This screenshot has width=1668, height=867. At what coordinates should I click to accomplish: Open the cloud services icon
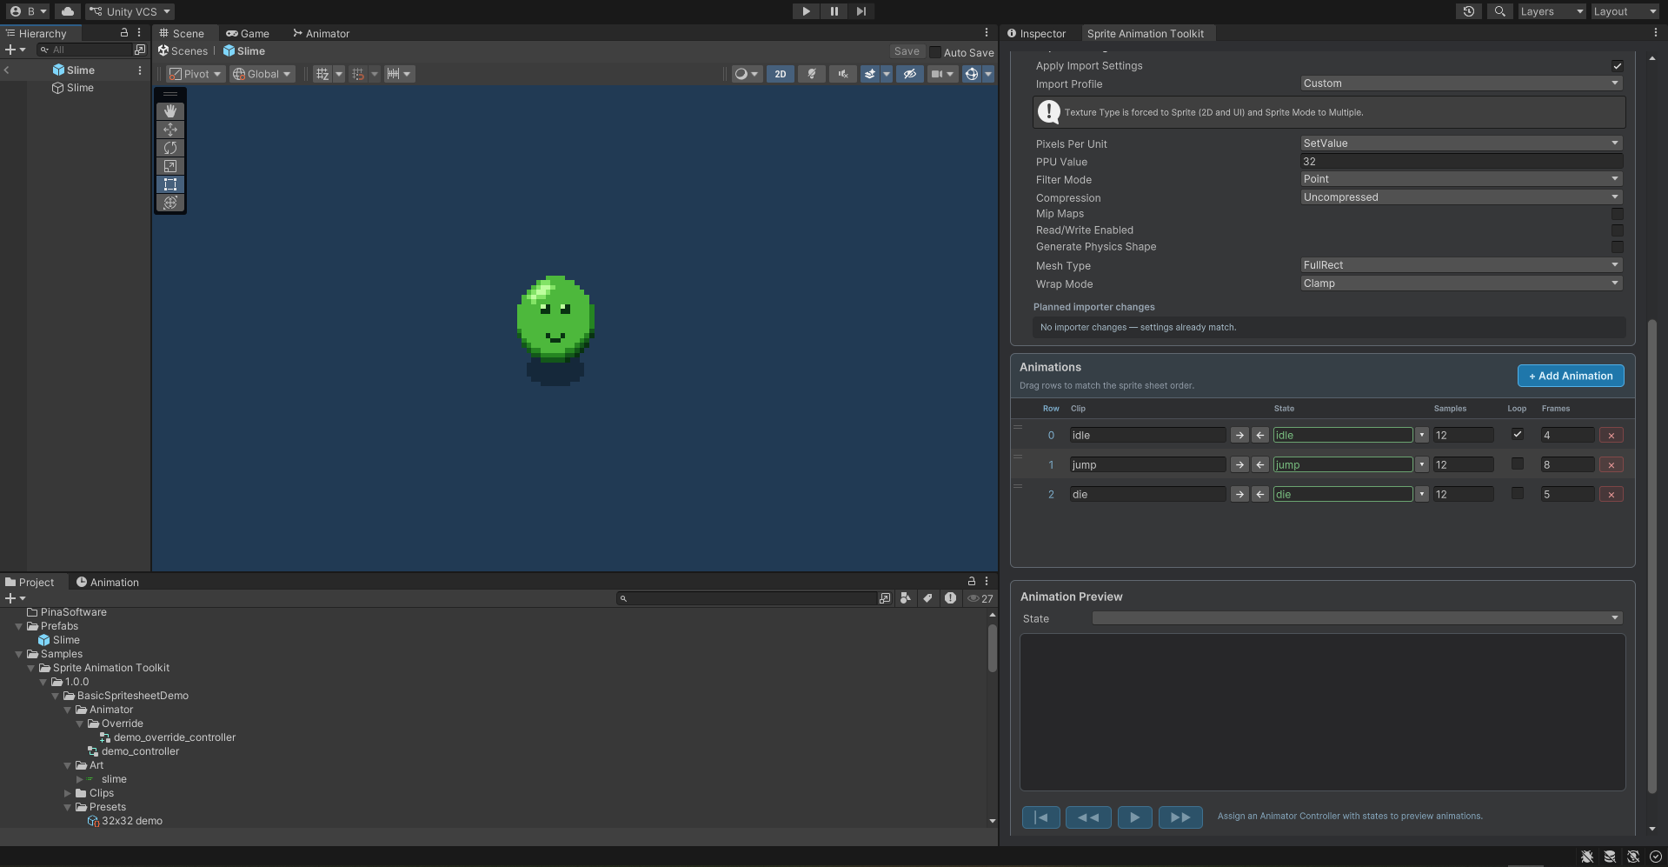(67, 11)
